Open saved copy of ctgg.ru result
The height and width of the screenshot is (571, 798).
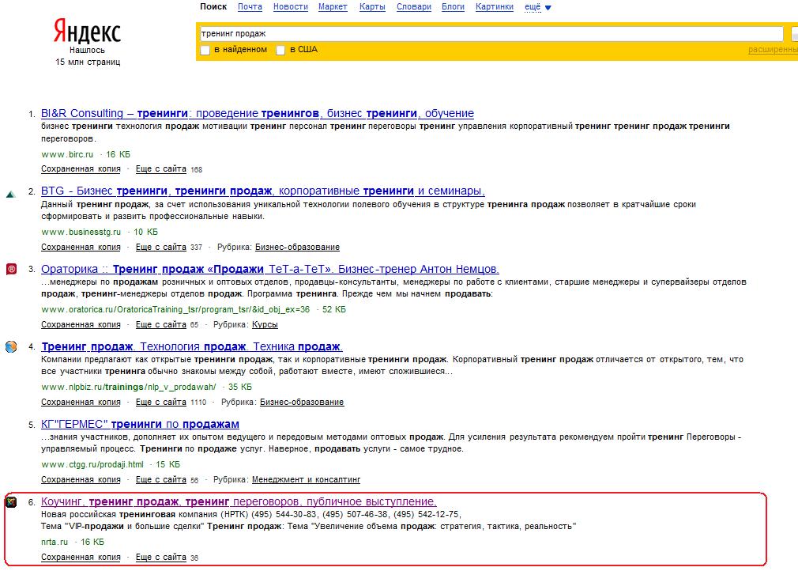(x=81, y=479)
